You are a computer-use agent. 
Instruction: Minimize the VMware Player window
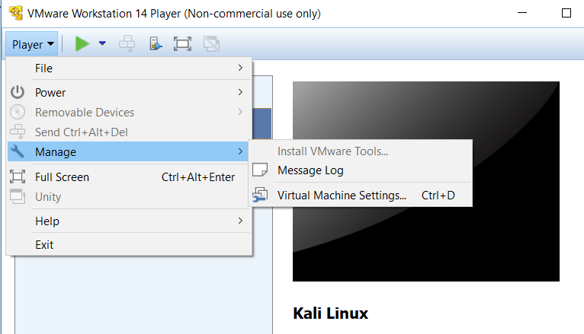click(x=522, y=13)
